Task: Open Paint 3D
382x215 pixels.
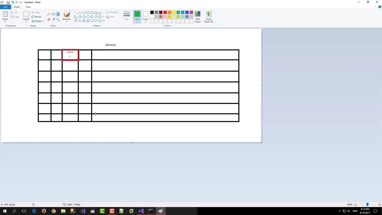Action: 209,17
